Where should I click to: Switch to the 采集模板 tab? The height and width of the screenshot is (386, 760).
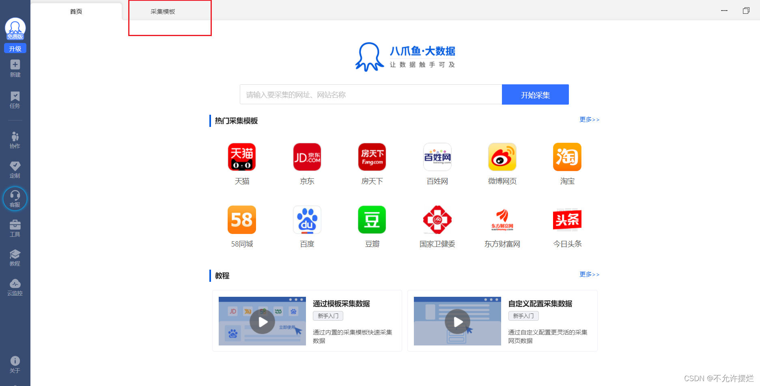pyautogui.click(x=163, y=11)
